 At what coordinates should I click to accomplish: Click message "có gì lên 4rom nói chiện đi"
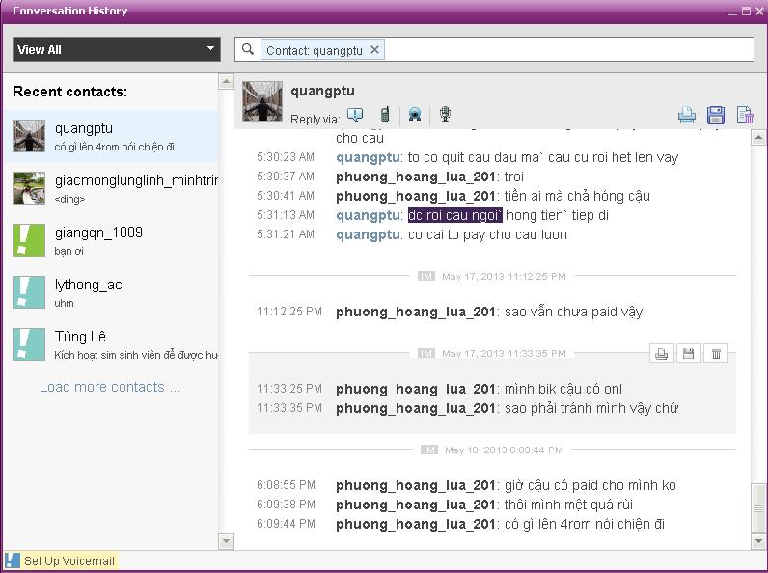point(585,524)
